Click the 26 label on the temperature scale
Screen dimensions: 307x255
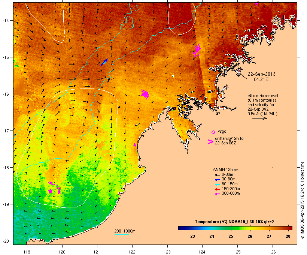click(250, 236)
